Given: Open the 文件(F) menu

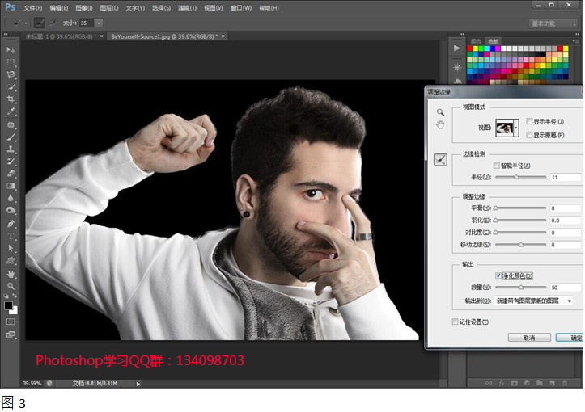Looking at the screenshot, I should (x=33, y=8).
